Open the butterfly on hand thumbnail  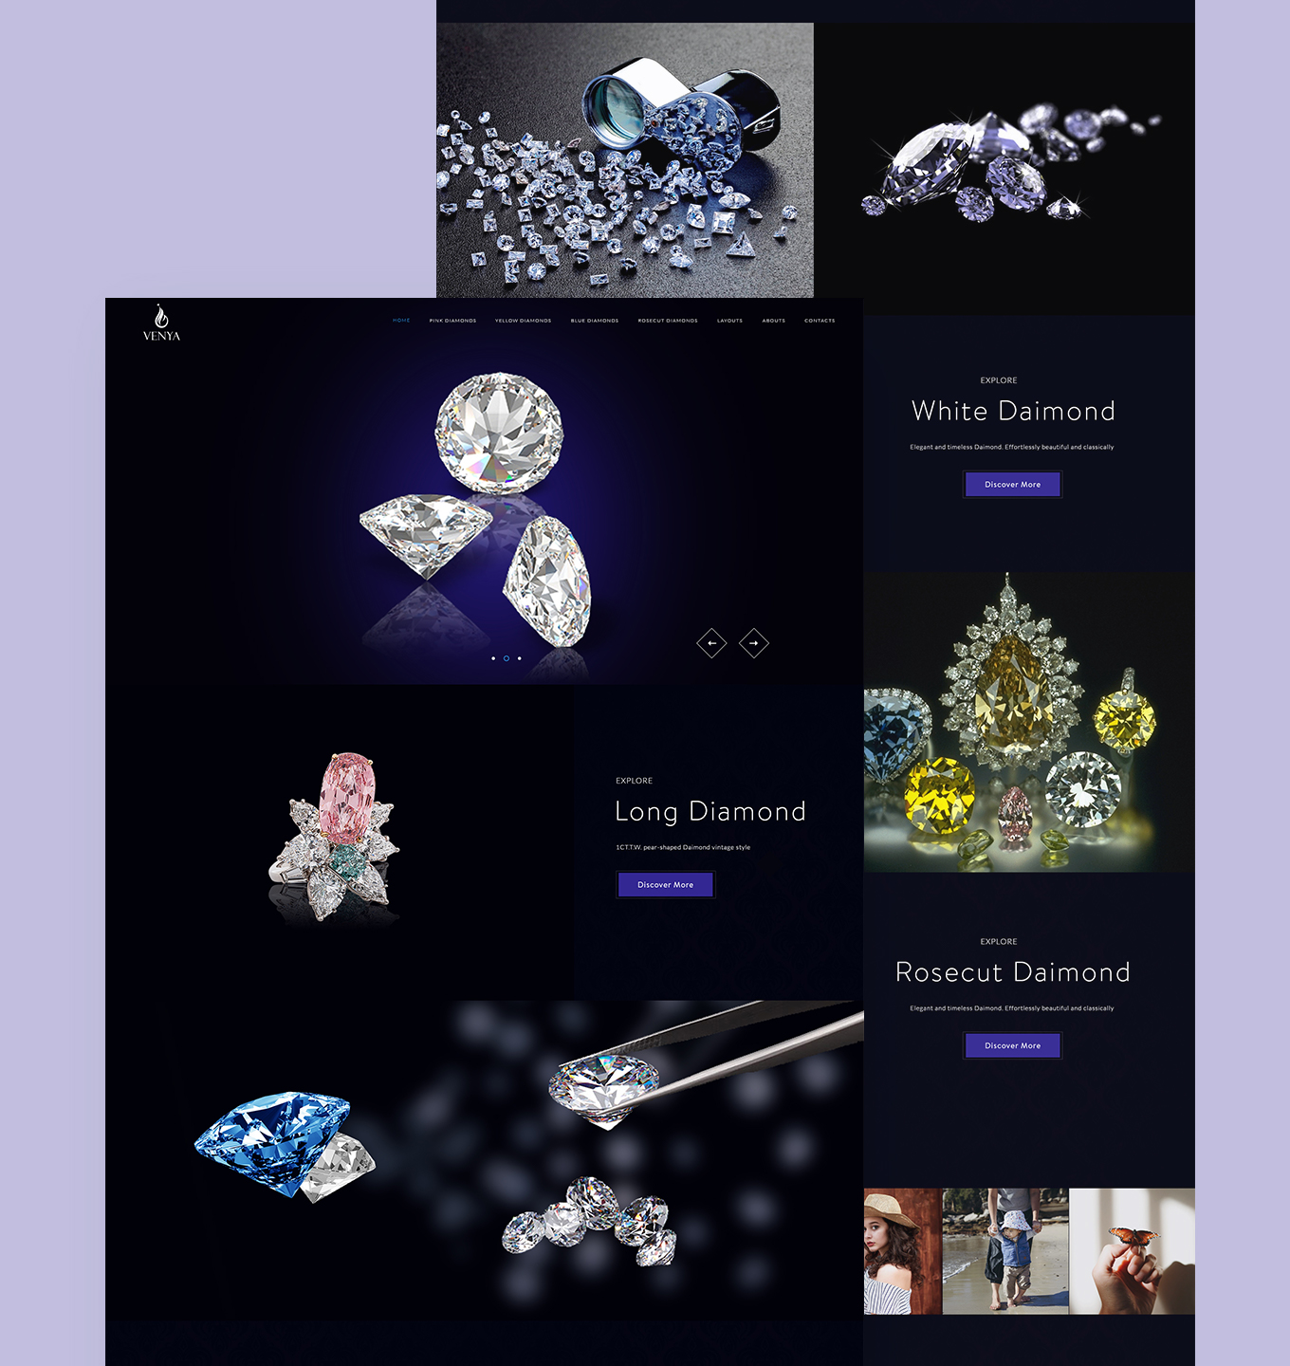coord(1132,1251)
